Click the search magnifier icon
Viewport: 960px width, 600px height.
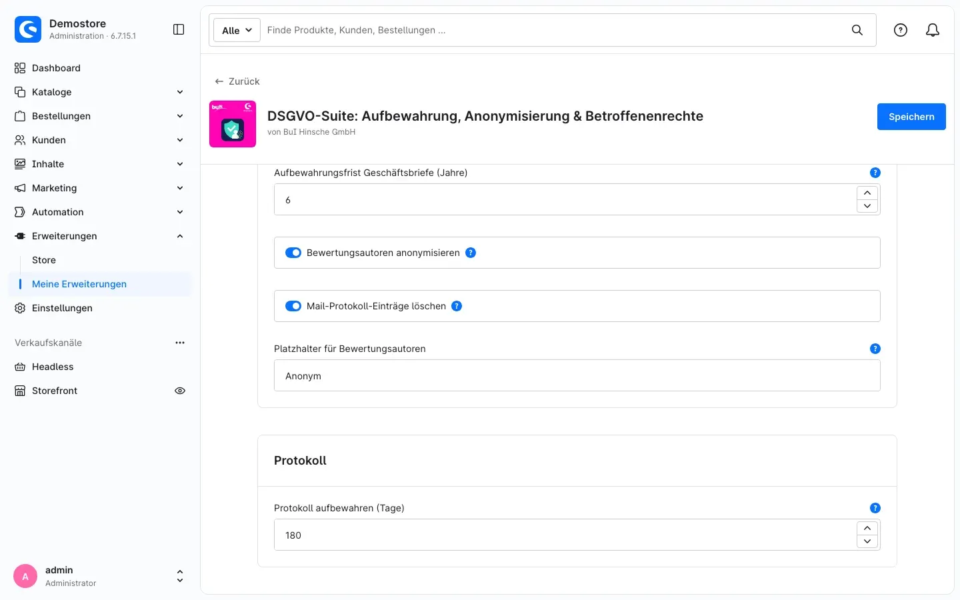[857, 30]
